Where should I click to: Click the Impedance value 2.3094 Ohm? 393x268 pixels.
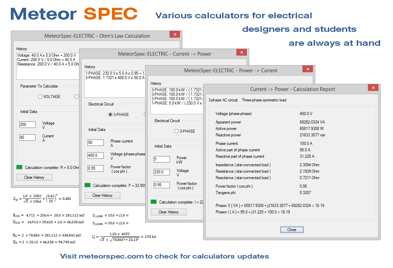pos(309,165)
